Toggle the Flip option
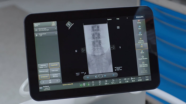 (142, 46)
